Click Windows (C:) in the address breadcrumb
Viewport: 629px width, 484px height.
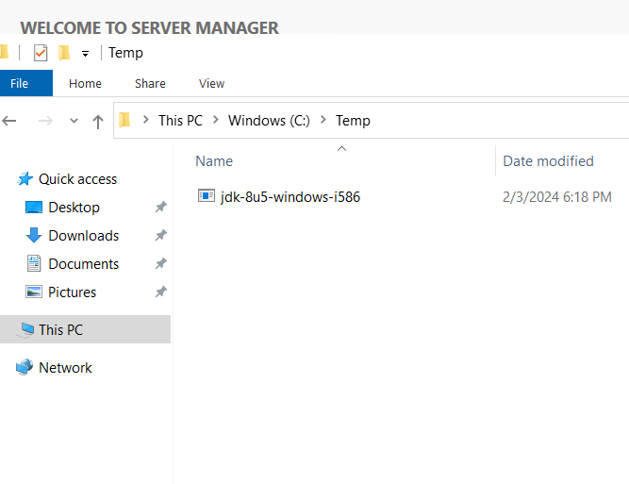coord(269,121)
